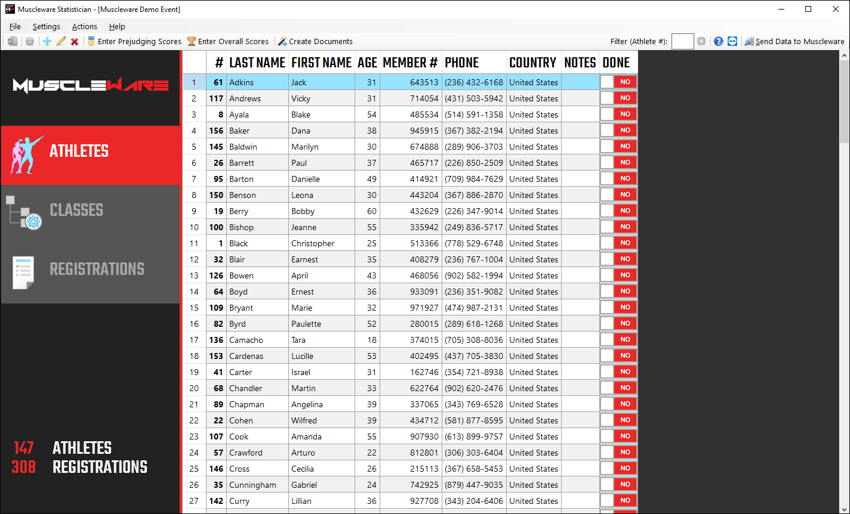
Task: Click the yellow pencil edit icon
Action: [61, 42]
